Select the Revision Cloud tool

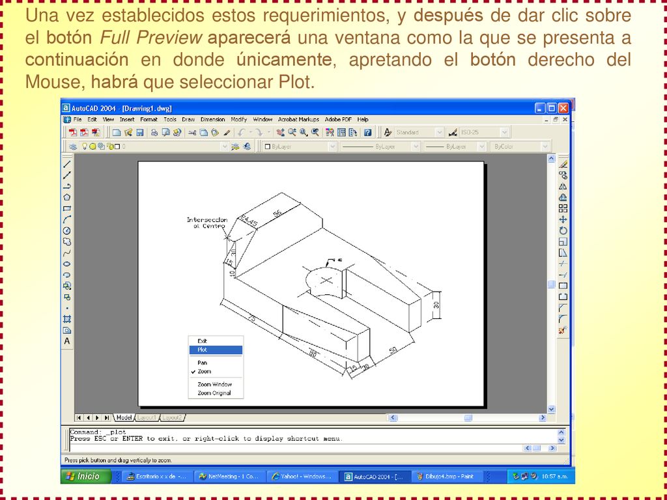point(67,242)
